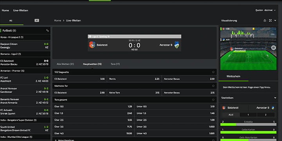Collapse the Visualisierung panel with its chevron
The width and height of the screenshot is (282, 141).
click(275, 20)
